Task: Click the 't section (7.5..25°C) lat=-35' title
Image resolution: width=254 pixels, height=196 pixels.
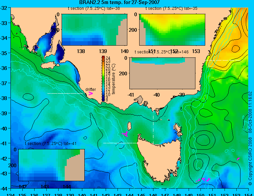Action: coord(171,8)
